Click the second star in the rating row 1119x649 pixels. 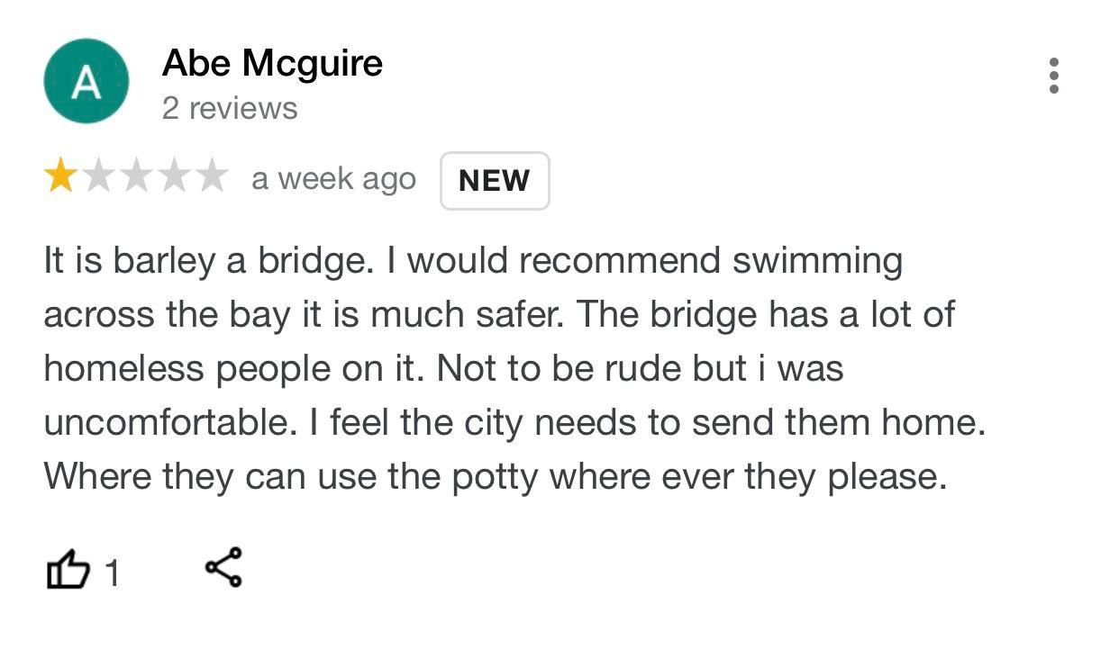click(x=101, y=176)
